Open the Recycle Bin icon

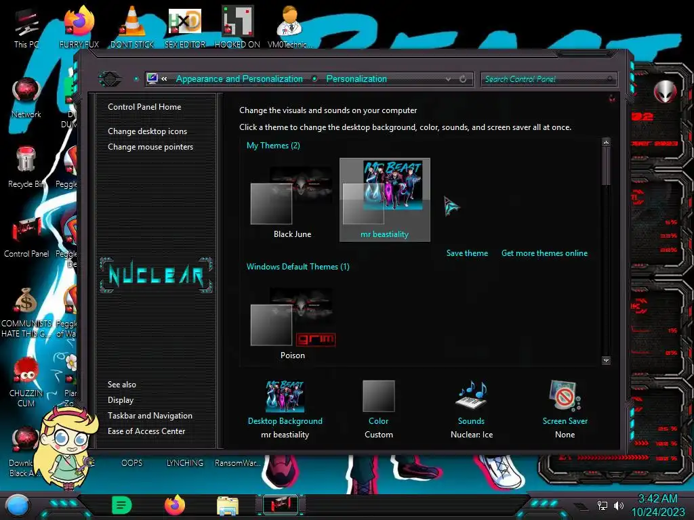[26, 167]
